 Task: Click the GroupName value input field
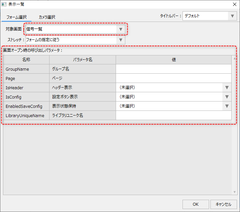[x=173, y=69]
